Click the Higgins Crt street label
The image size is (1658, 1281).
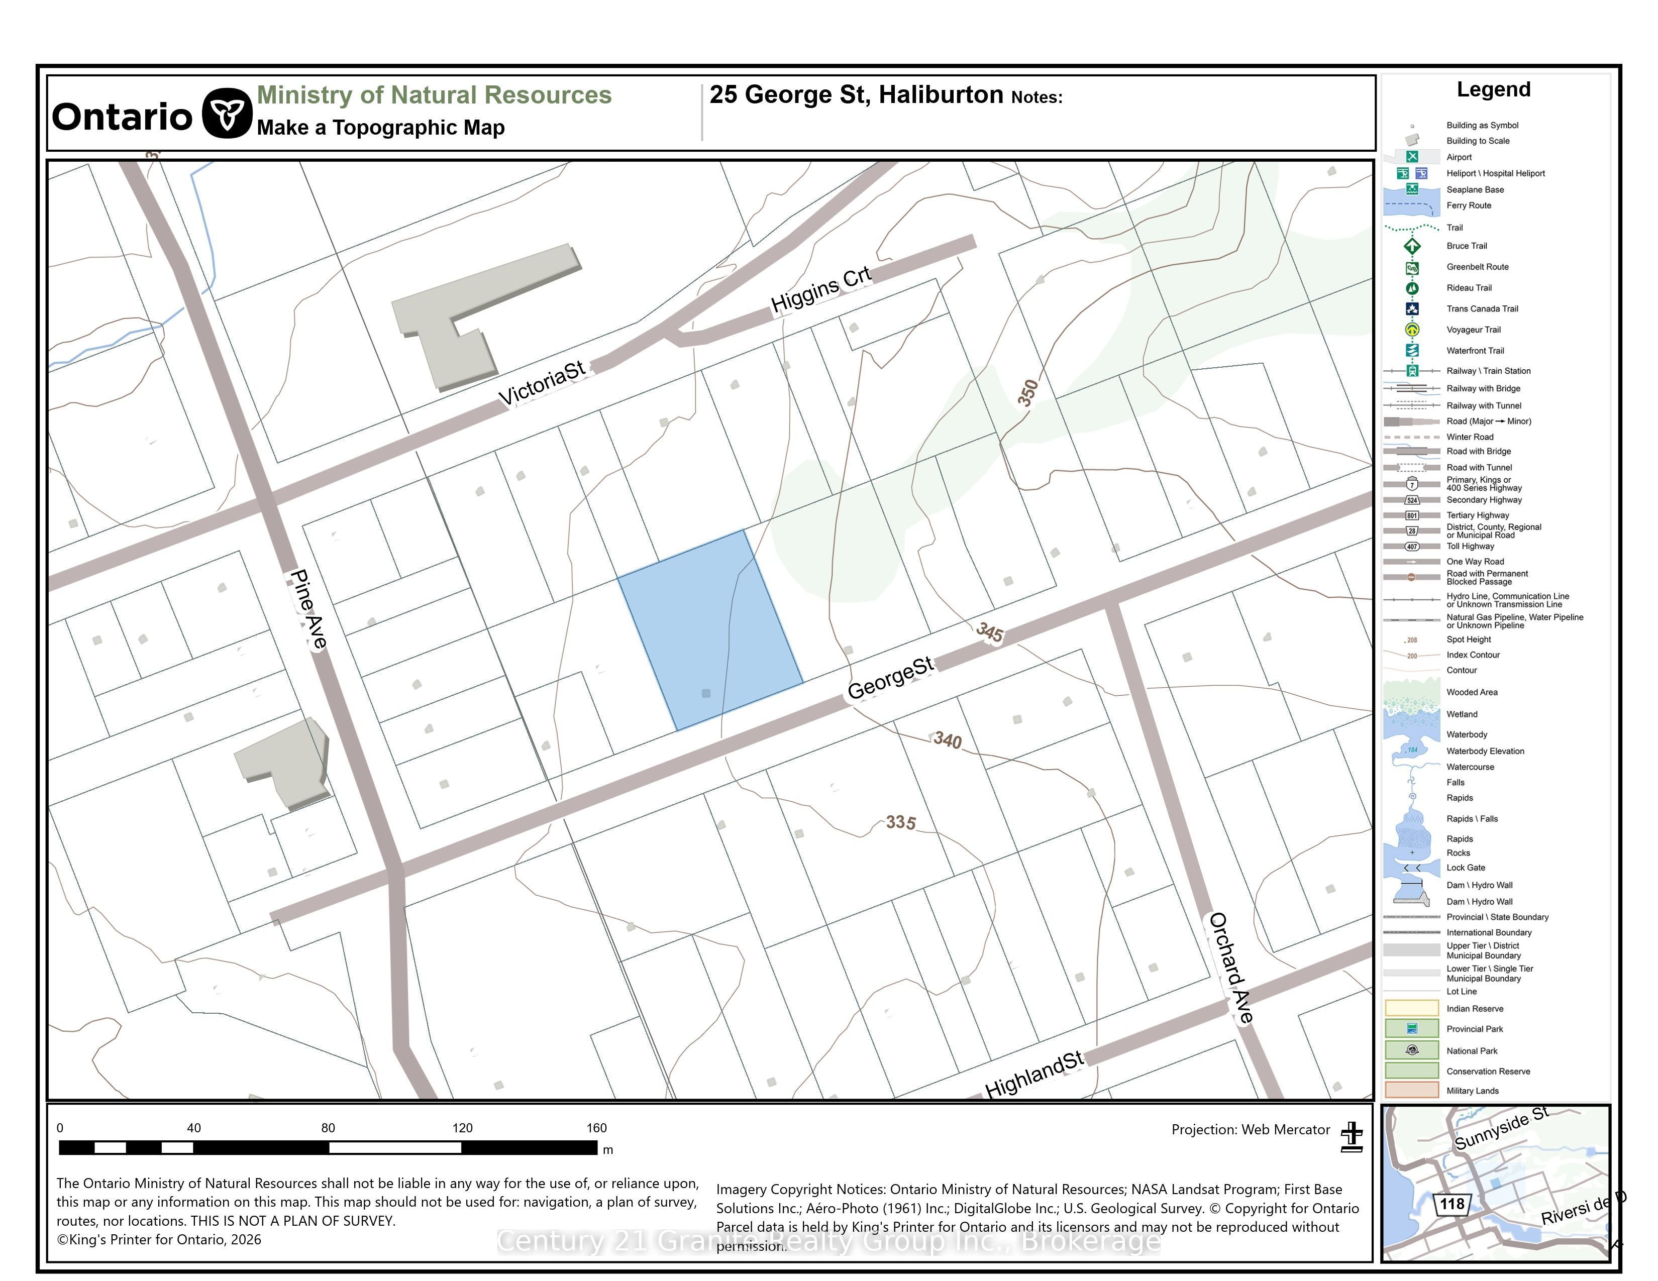[x=821, y=289]
